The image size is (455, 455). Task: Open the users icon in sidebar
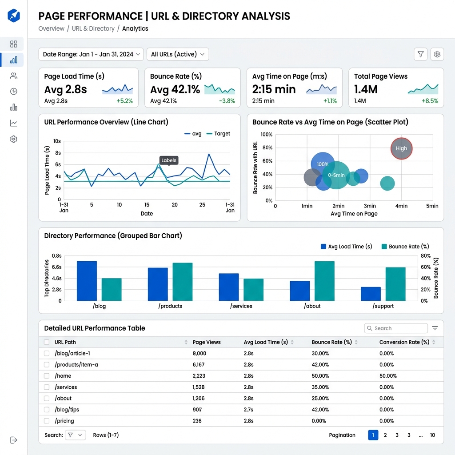coord(14,76)
